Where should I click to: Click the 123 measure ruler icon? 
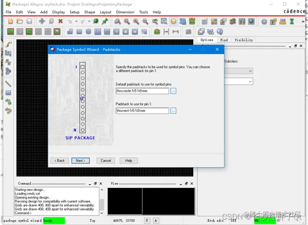coord(283,21)
